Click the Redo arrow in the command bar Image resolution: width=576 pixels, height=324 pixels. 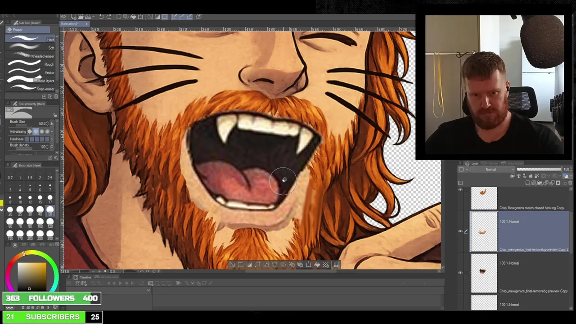[x=109, y=17]
